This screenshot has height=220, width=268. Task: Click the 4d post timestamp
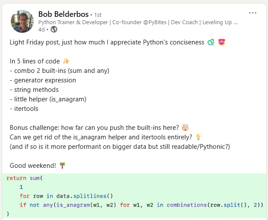[41, 29]
